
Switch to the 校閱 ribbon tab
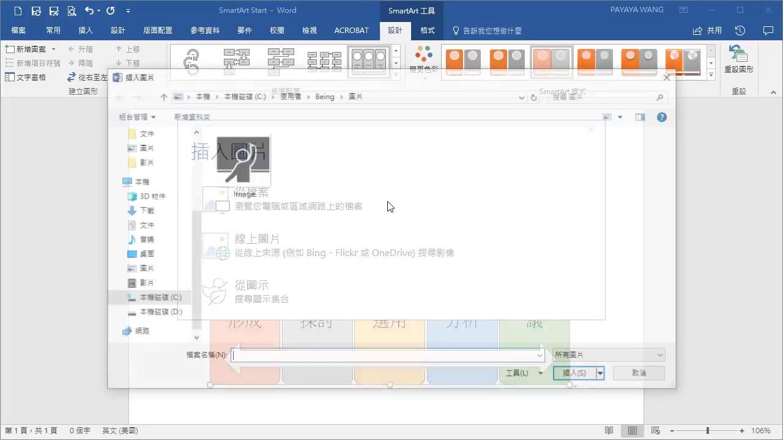click(277, 30)
